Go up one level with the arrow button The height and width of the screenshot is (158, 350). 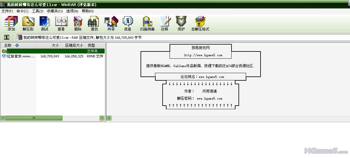6,38
